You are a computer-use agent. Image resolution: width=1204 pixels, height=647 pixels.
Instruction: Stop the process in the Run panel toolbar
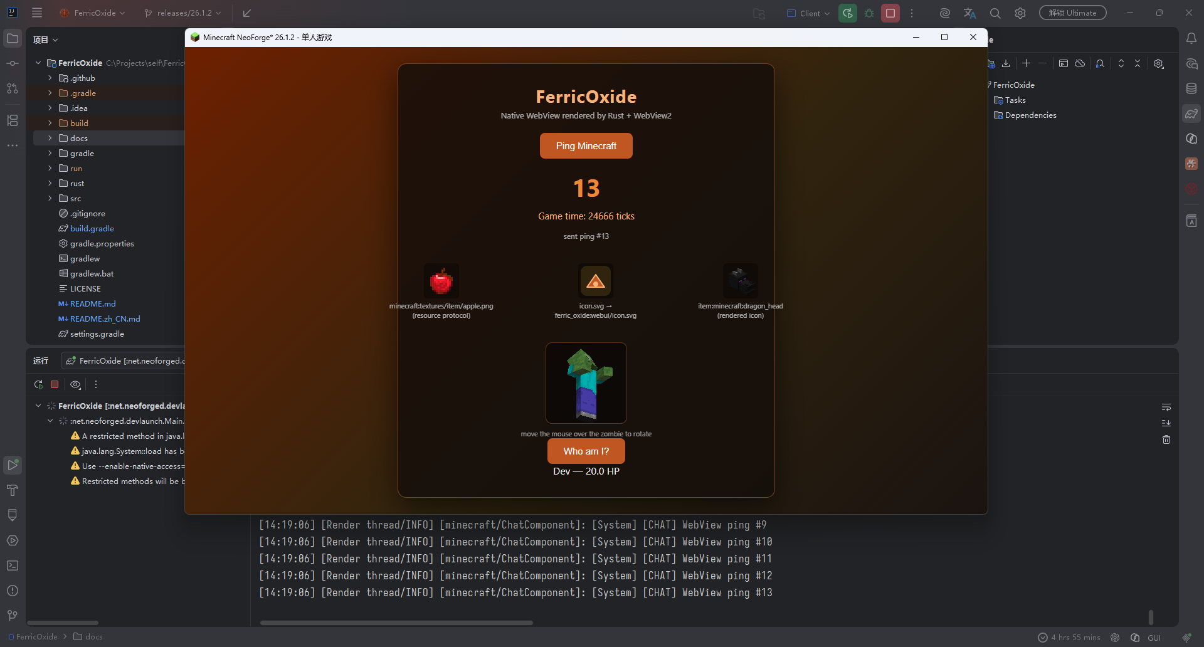click(x=55, y=384)
